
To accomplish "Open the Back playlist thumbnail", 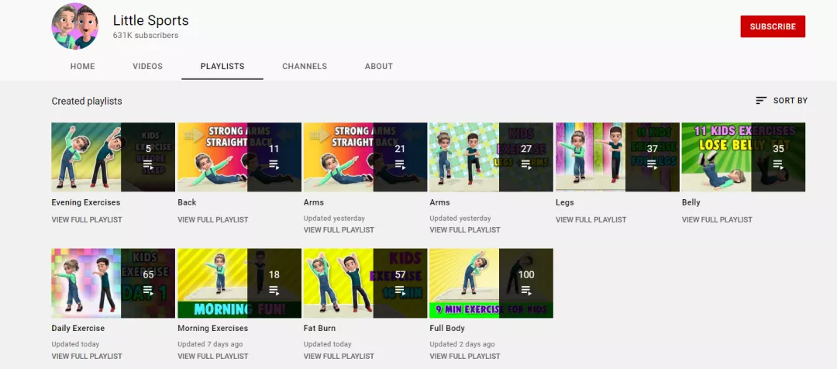I will 239,157.
